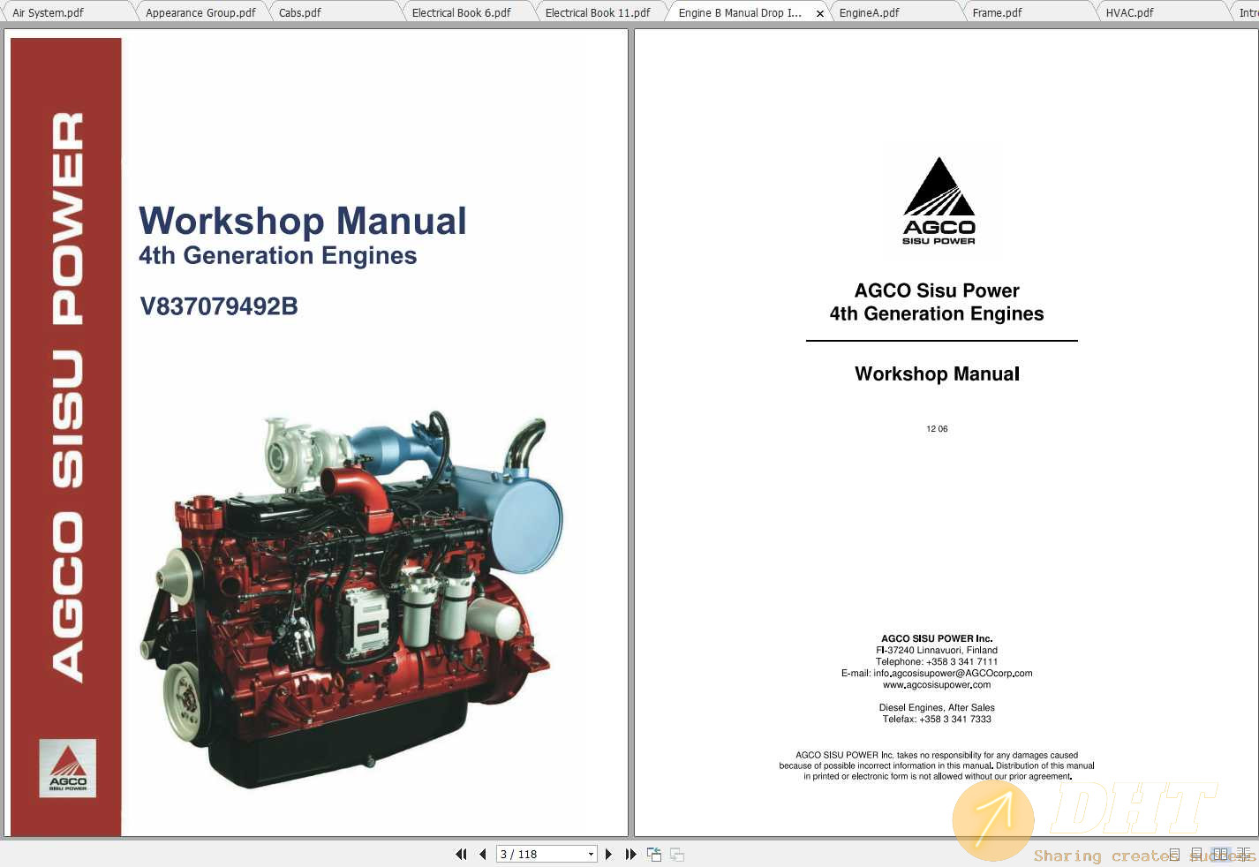Click the Workshop Manual heading on right page
The height and width of the screenshot is (867, 1259).
937,373
